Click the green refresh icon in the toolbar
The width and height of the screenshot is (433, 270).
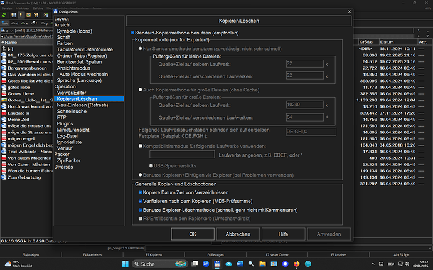[x=4, y=15]
